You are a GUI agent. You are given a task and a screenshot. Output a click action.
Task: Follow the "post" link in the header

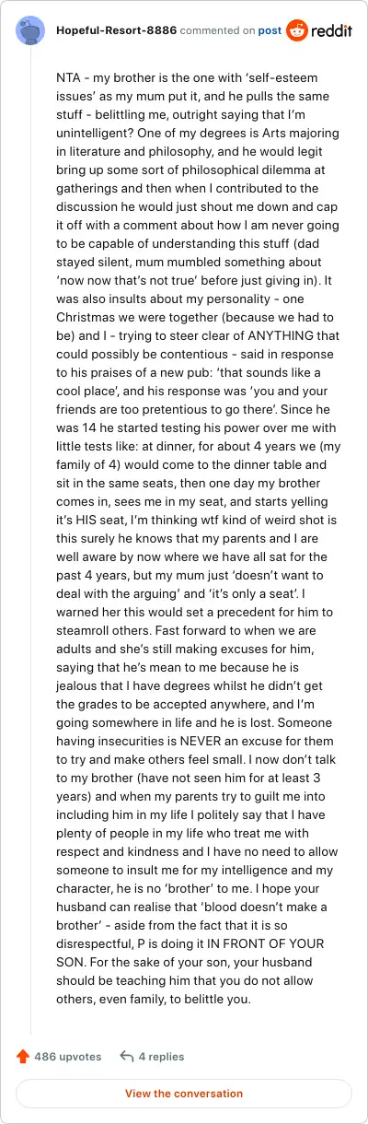[x=270, y=30]
